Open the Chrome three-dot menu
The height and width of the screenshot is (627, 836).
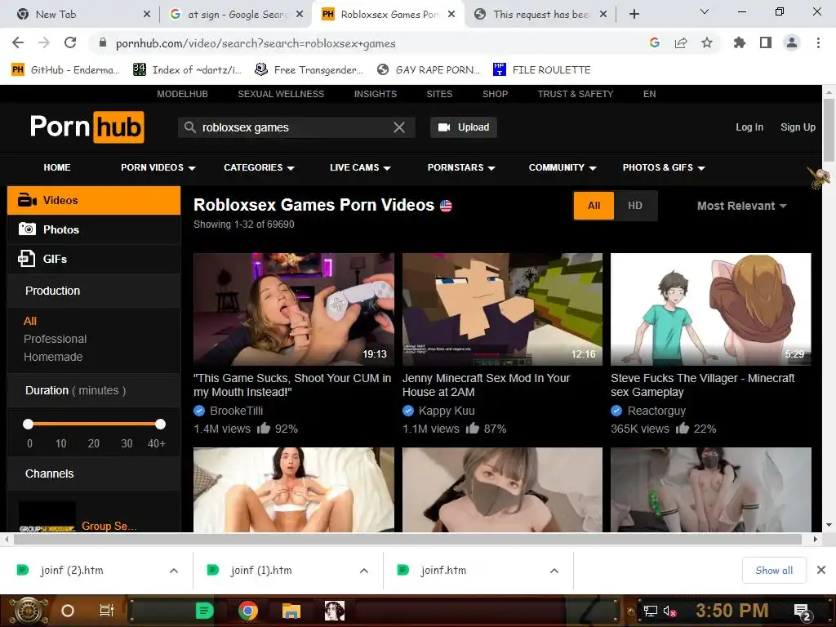coord(818,43)
